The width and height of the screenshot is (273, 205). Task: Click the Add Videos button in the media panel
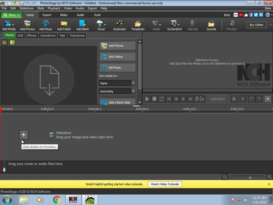coord(118,57)
